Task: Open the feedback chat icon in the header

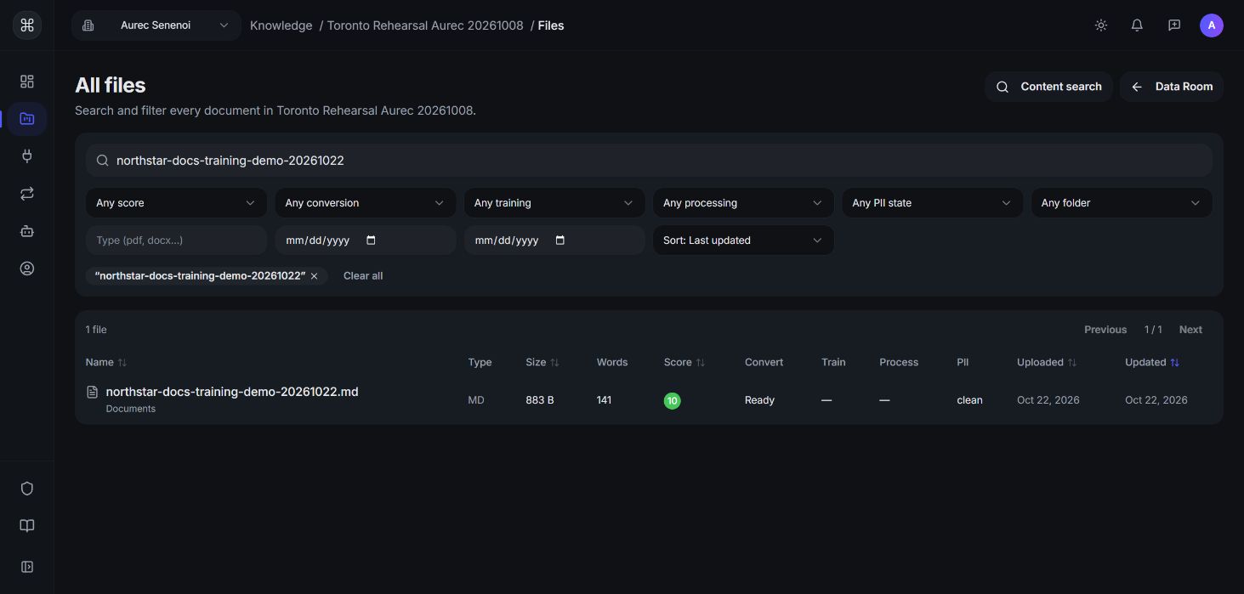Action: click(x=1174, y=25)
